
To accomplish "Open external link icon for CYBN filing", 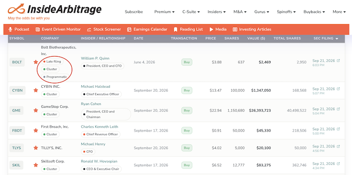I will point(338,89).
